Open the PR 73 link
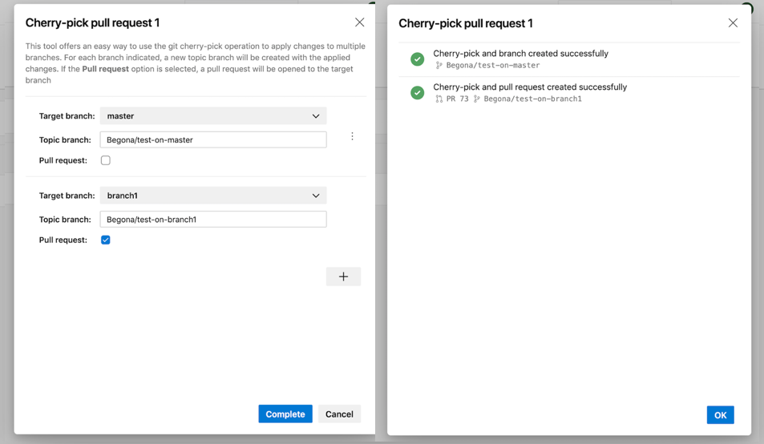The height and width of the screenshot is (444, 764). click(458, 99)
